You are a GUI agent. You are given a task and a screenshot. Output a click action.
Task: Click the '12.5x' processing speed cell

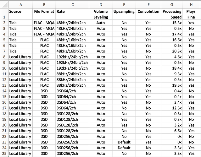(172, 108)
